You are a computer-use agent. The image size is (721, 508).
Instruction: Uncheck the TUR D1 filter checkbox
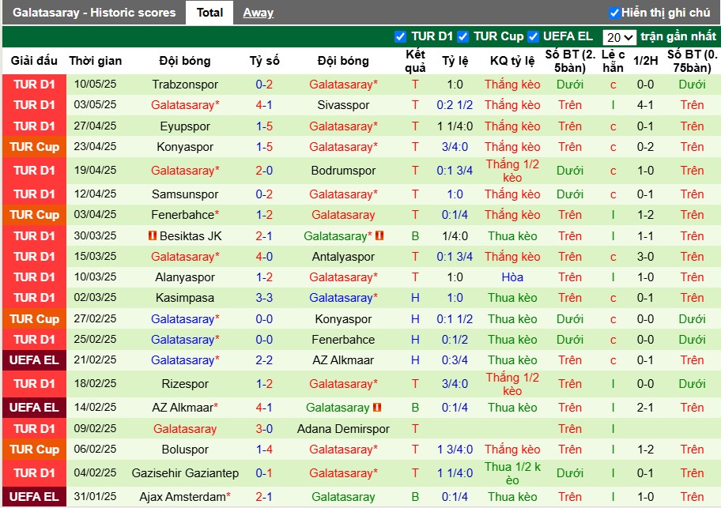(x=401, y=36)
